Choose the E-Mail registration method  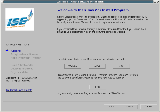point(97,66)
